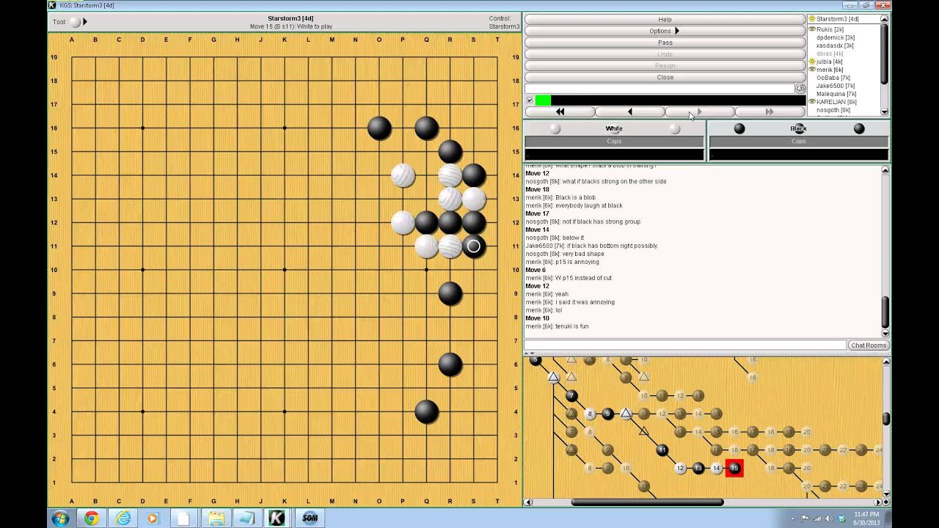939x528 pixels.
Task: Click the Help button
Action: coord(665,19)
